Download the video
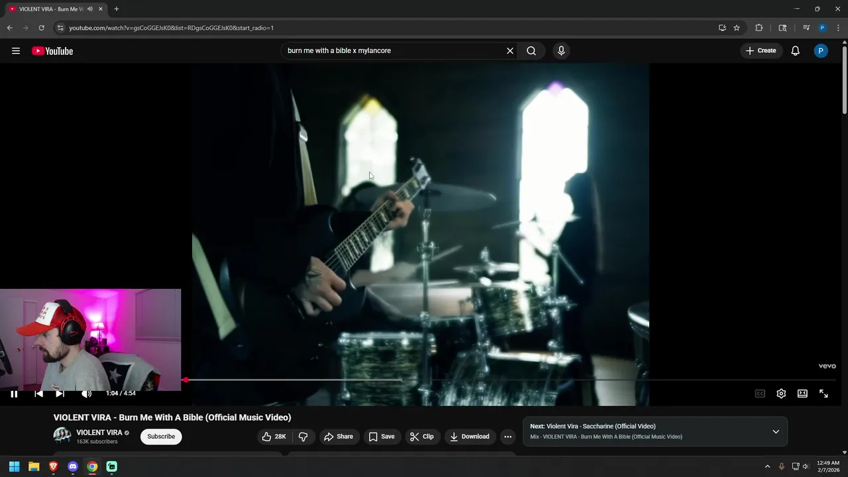848x477 pixels. (x=469, y=437)
